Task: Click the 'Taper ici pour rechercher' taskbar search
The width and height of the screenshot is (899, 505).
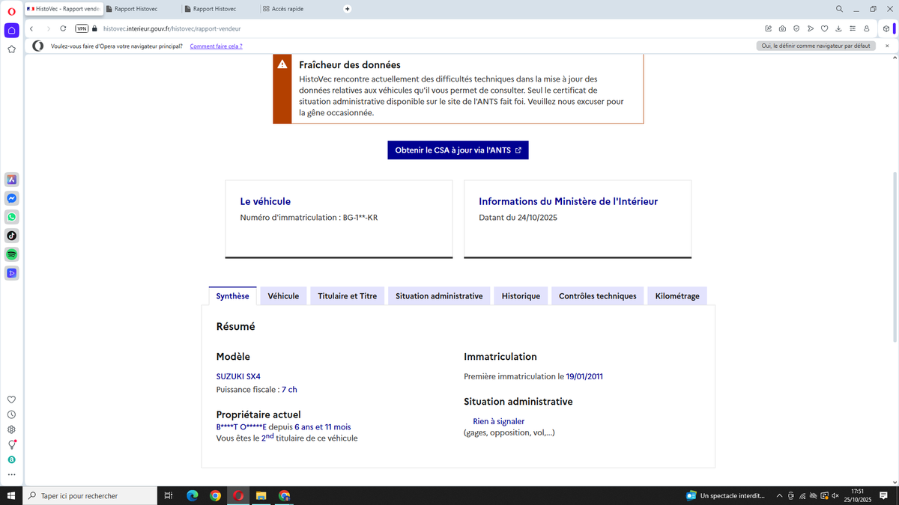Action: tap(91, 495)
